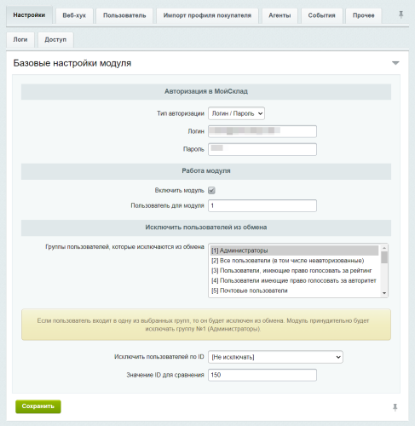The width and height of the screenshot is (415, 426).
Task: Select [5] Почтовые пользователи option
Action: (x=294, y=291)
